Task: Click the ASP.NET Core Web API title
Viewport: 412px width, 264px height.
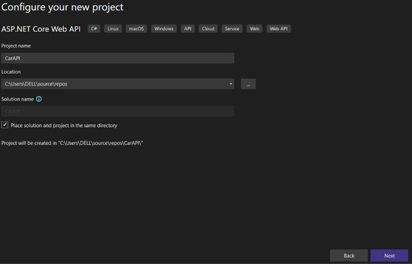Action: pyautogui.click(x=41, y=29)
